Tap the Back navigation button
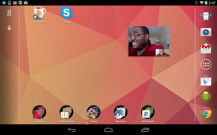The width and height of the screenshot is (217, 135). [x=72, y=130]
